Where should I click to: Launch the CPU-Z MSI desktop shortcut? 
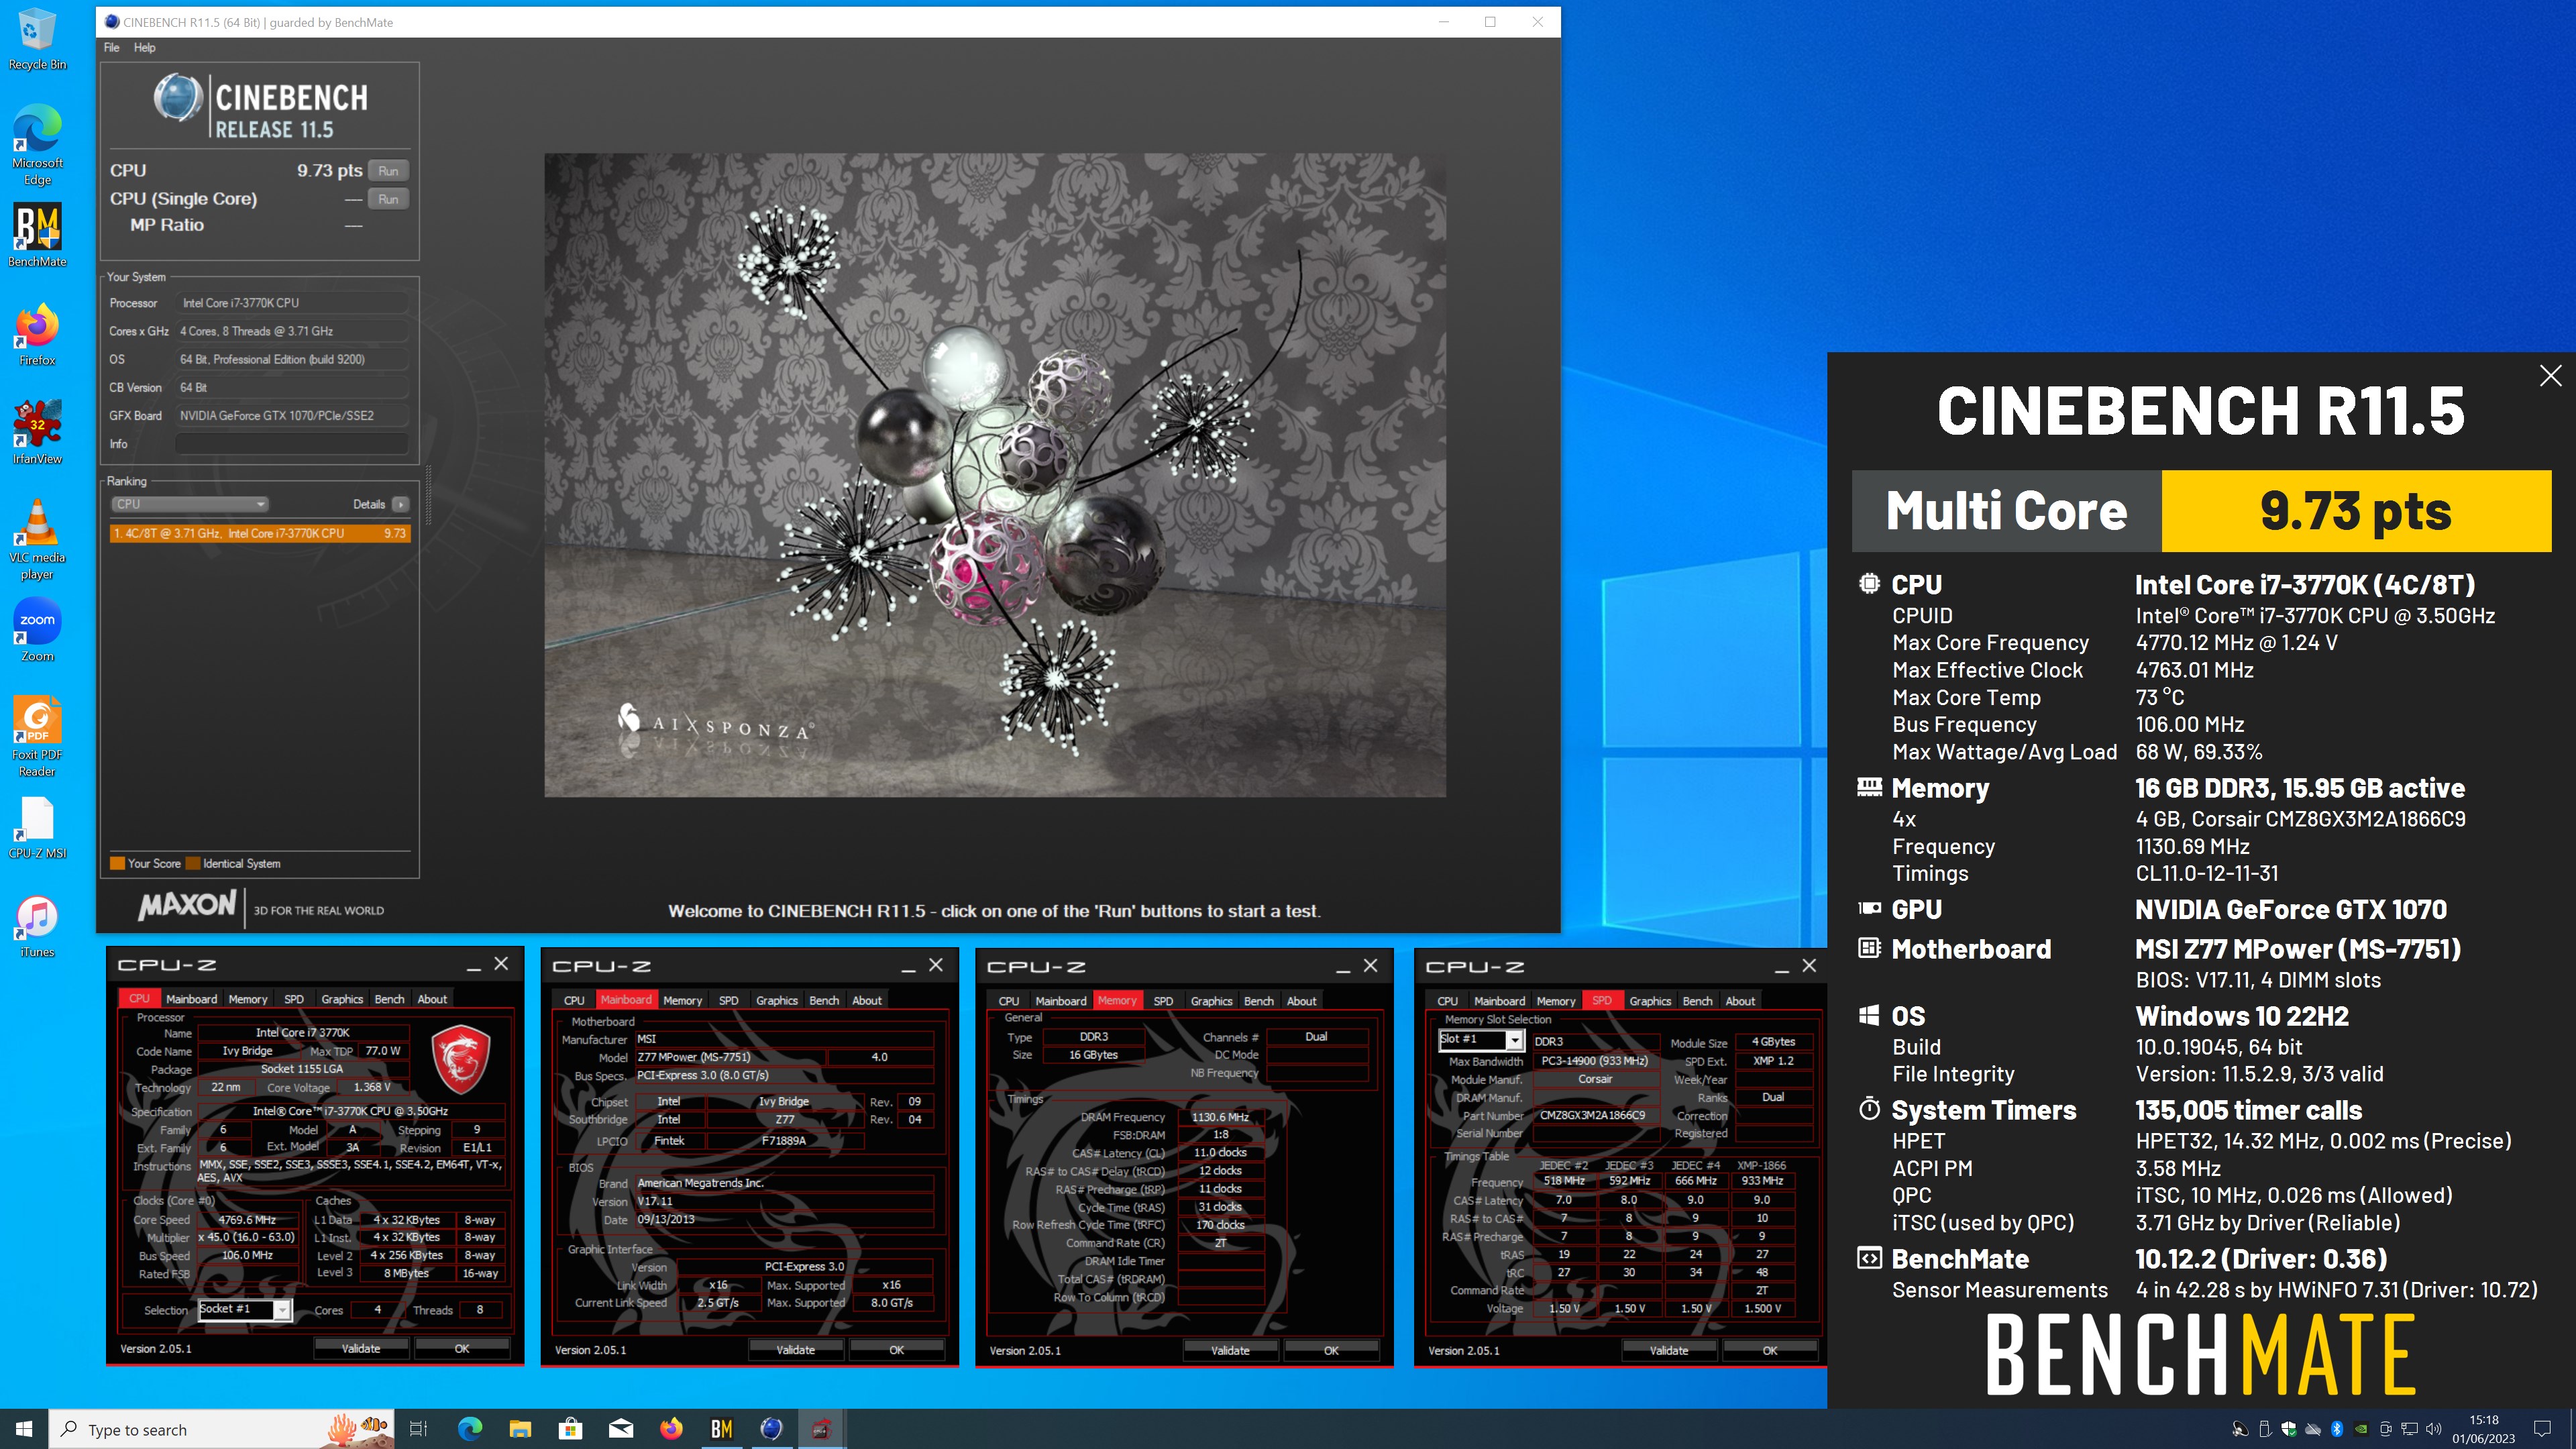(x=37, y=827)
